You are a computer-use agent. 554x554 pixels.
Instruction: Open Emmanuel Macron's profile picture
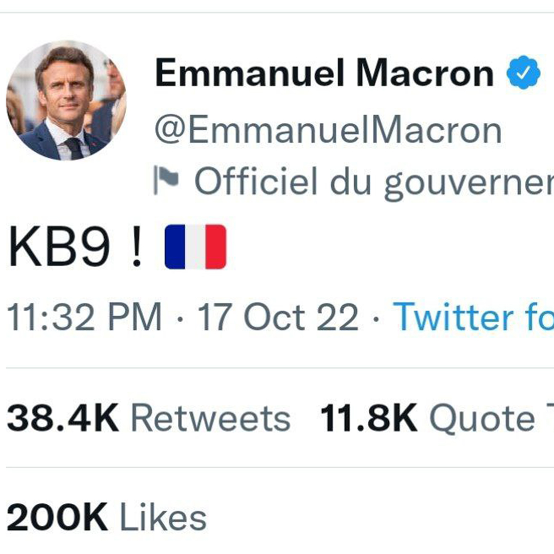click(x=66, y=101)
